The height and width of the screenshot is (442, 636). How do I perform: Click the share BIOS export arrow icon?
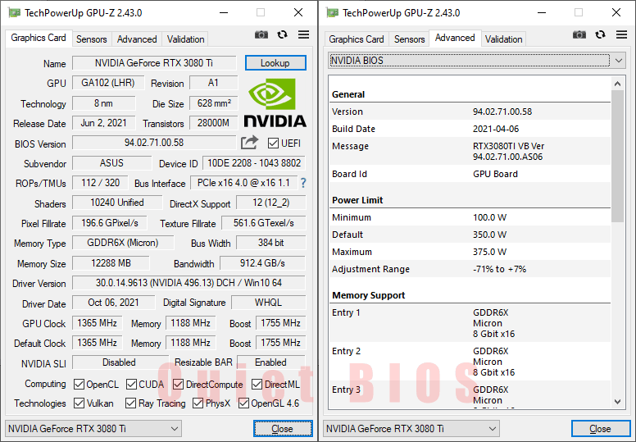tap(249, 143)
